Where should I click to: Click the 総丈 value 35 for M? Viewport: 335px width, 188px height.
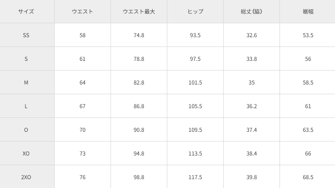click(252, 82)
